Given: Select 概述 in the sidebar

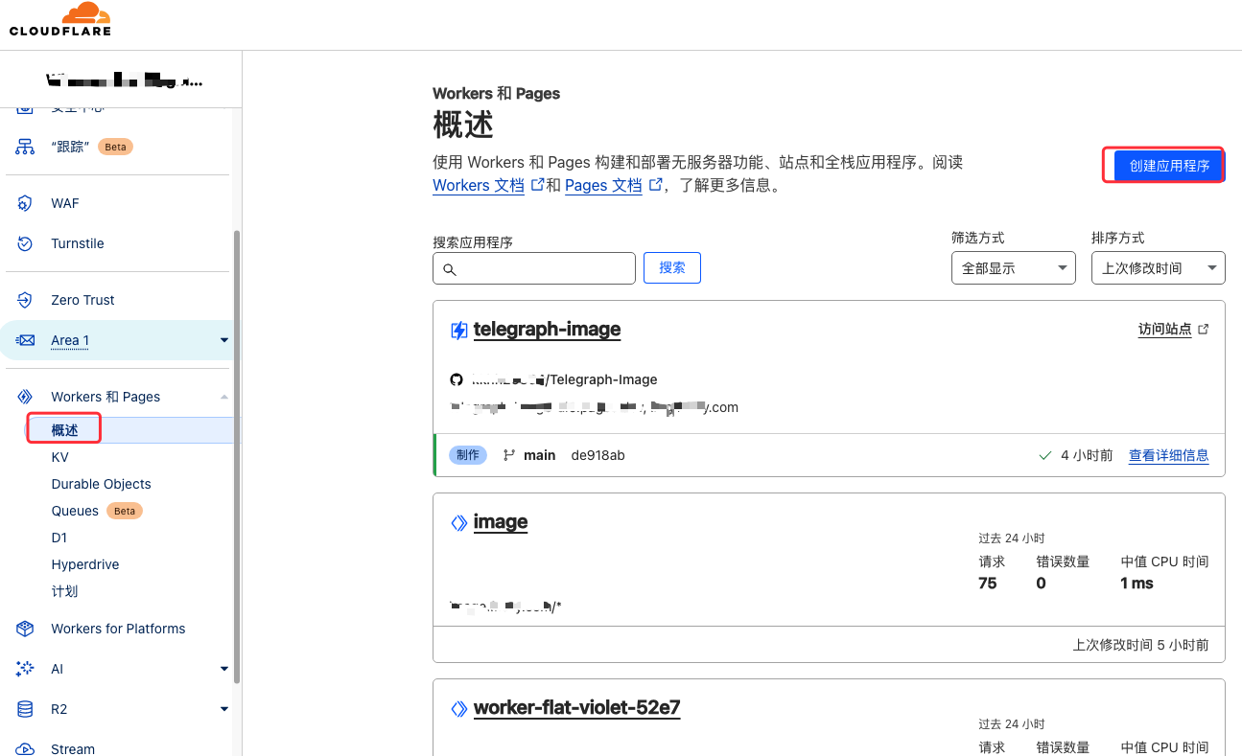Looking at the screenshot, I should coord(65,431).
